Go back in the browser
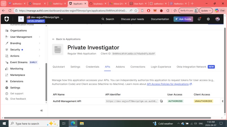 tap(3, 11)
